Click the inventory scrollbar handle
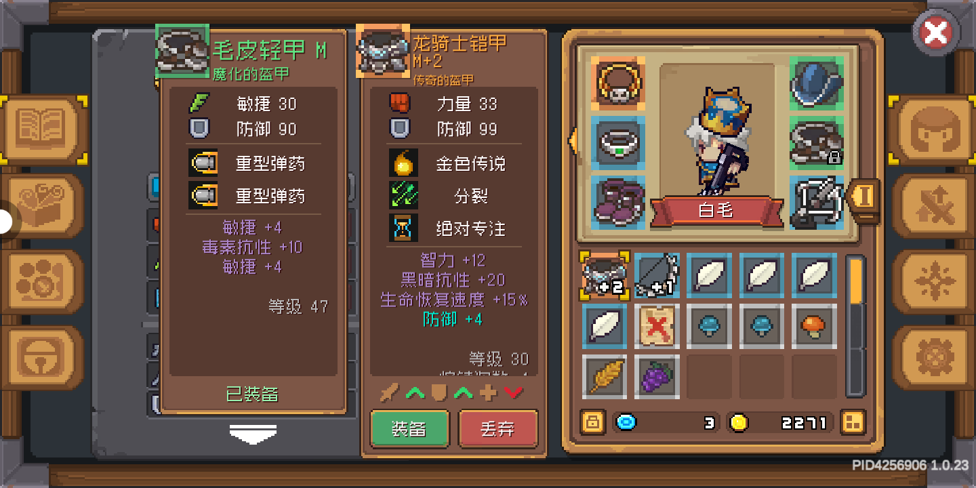The height and width of the screenshot is (488, 976). (856, 281)
